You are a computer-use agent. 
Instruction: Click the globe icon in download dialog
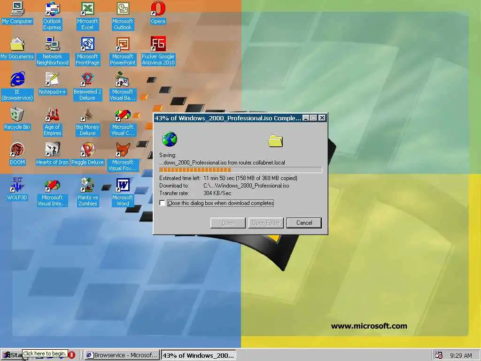169,139
